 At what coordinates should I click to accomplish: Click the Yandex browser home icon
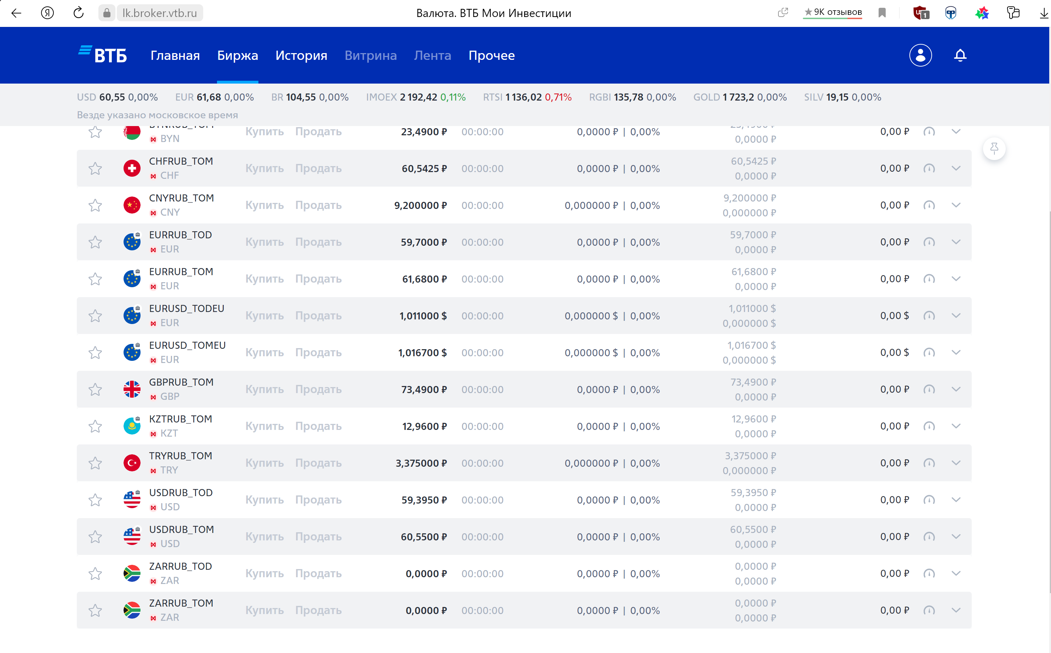coord(47,13)
